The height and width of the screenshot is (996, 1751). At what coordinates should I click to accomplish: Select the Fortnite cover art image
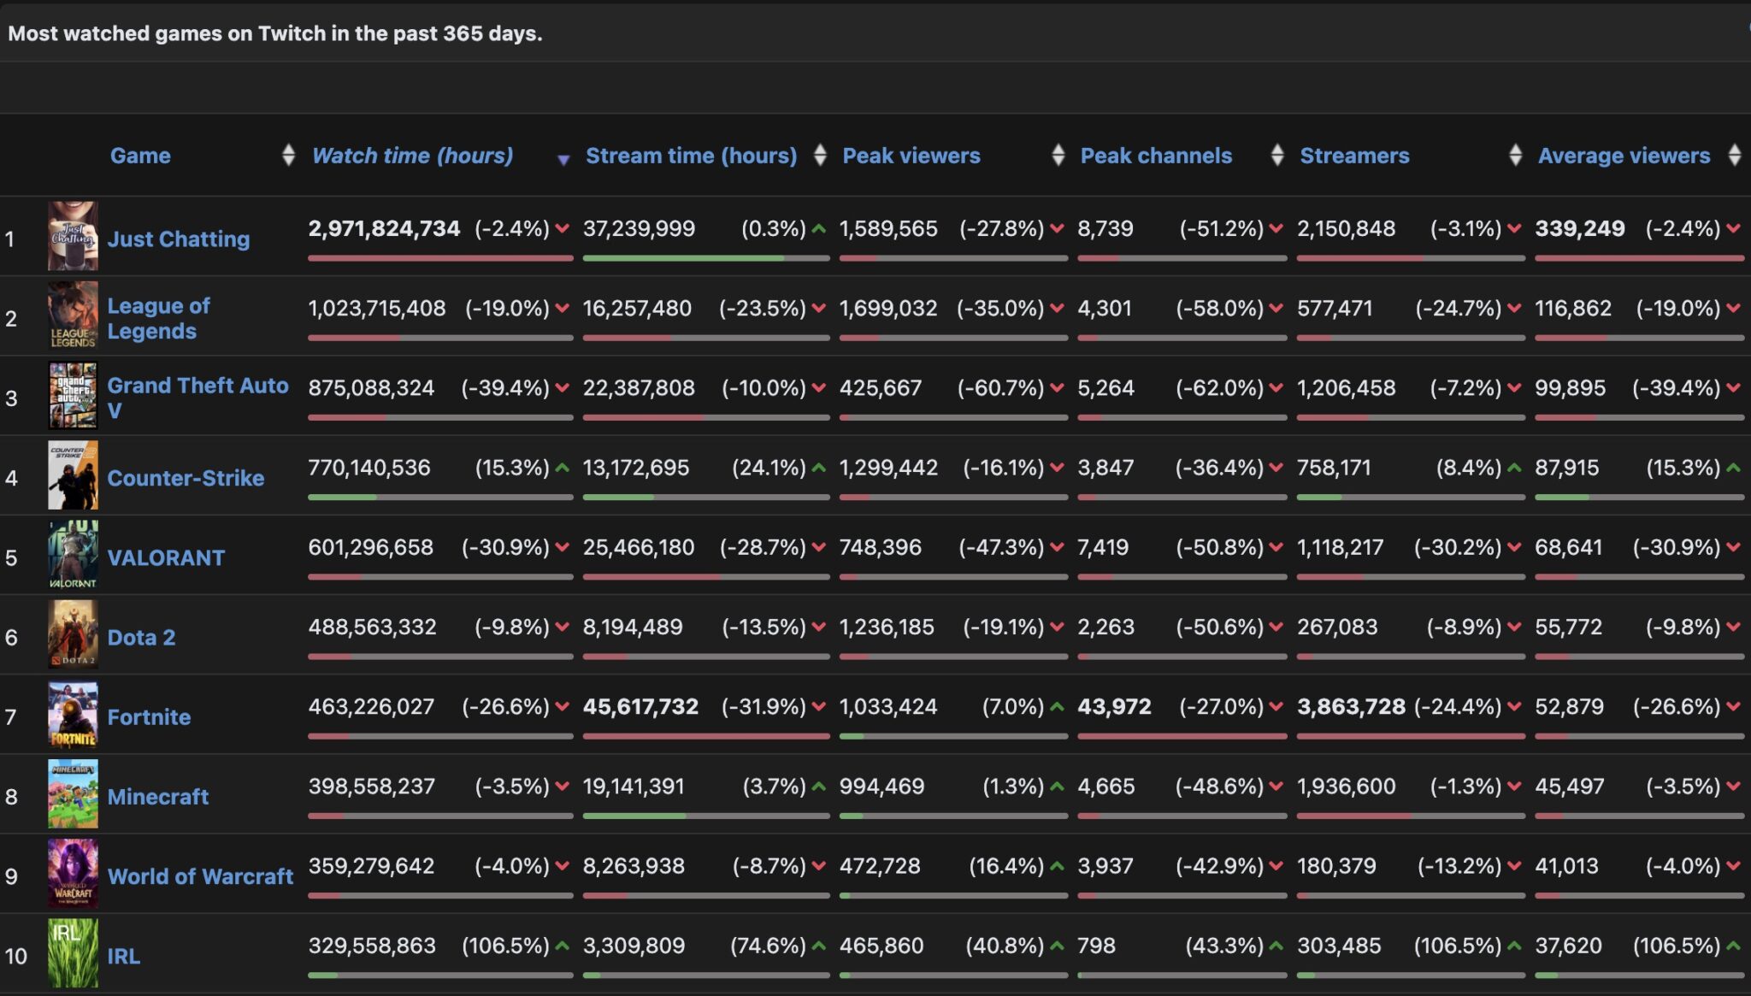pos(73,715)
